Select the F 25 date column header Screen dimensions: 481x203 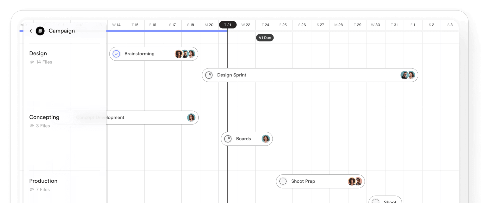(x=283, y=25)
